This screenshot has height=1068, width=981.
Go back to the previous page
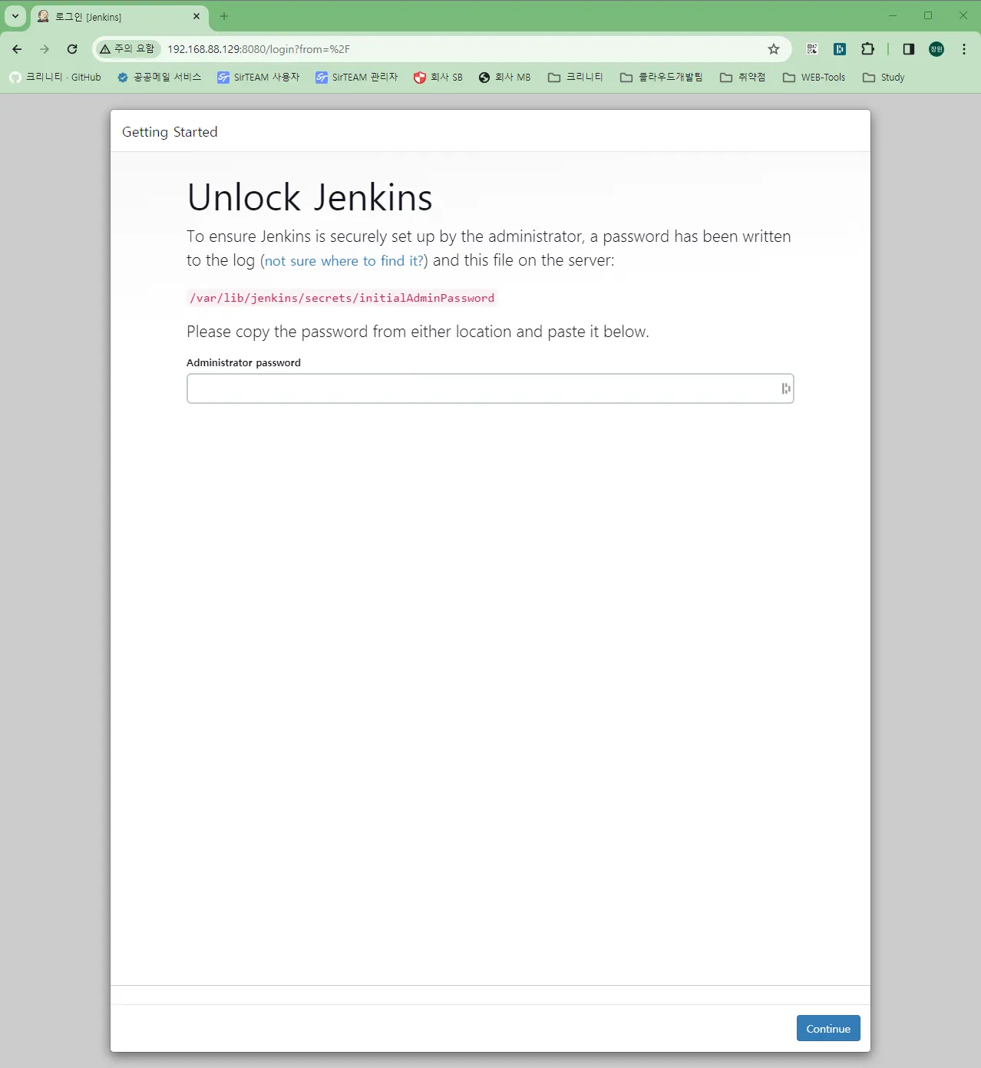[17, 49]
